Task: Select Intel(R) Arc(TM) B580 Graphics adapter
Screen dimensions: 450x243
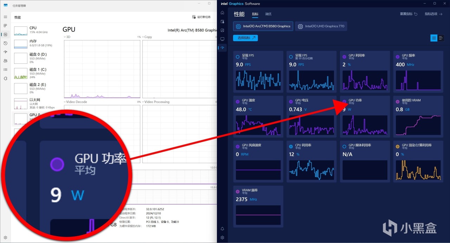Action: [263, 26]
